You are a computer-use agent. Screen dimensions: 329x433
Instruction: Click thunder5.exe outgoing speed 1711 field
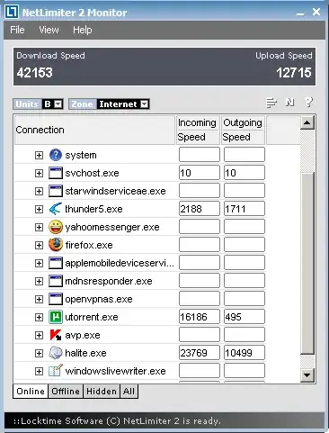[x=245, y=209]
